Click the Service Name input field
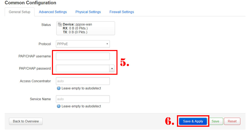 [x=83, y=99]
